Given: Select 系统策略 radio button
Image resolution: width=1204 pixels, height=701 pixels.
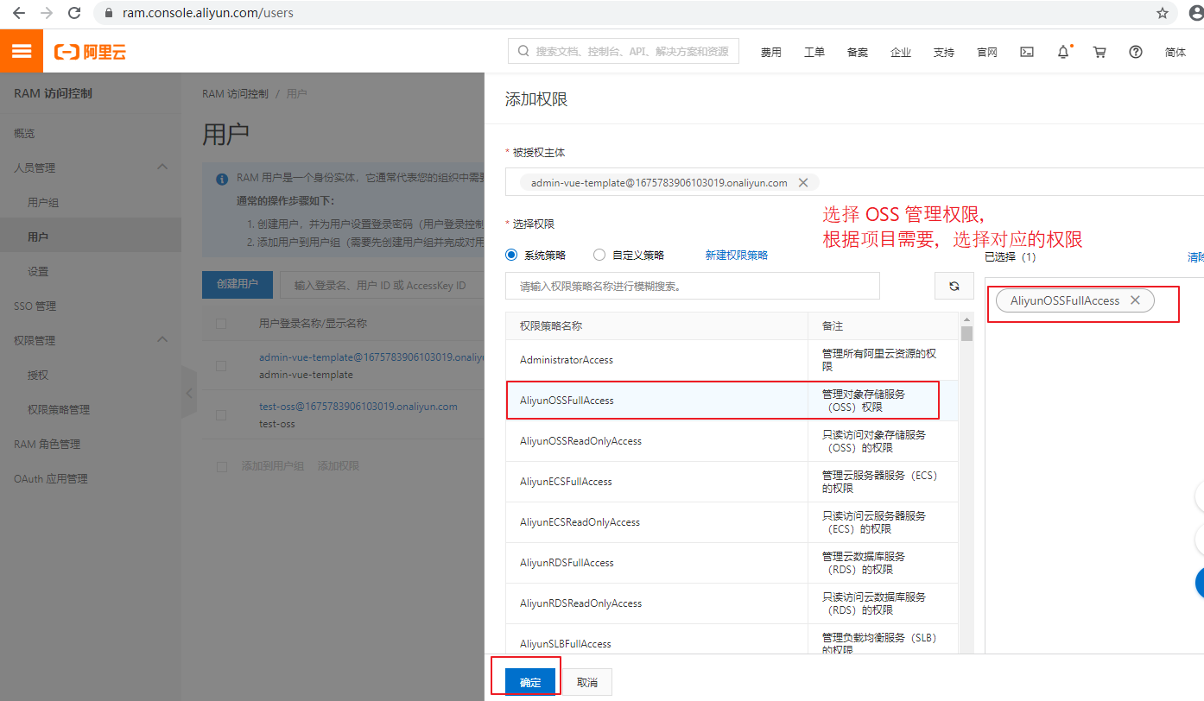Looking at the screenshot, I should (511, 255).
